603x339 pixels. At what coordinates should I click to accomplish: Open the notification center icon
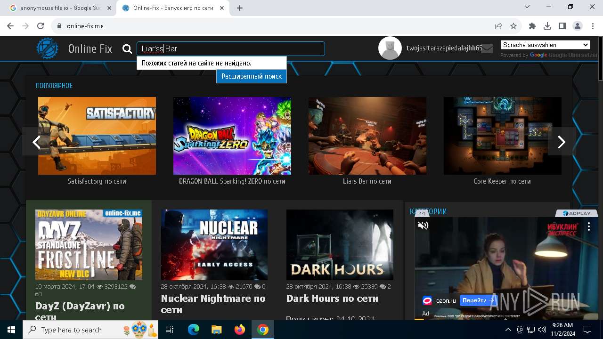coord(587,330)
